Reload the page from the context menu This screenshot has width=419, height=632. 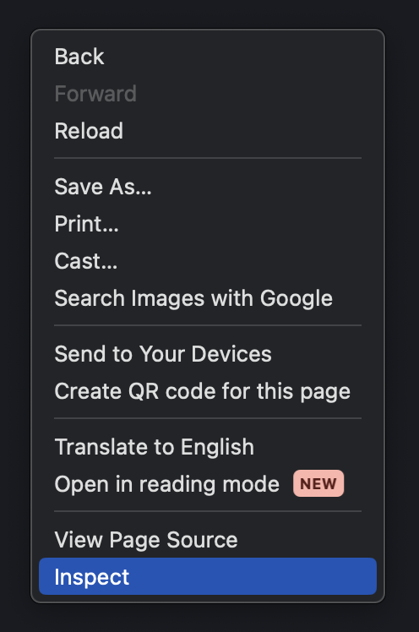208,131
